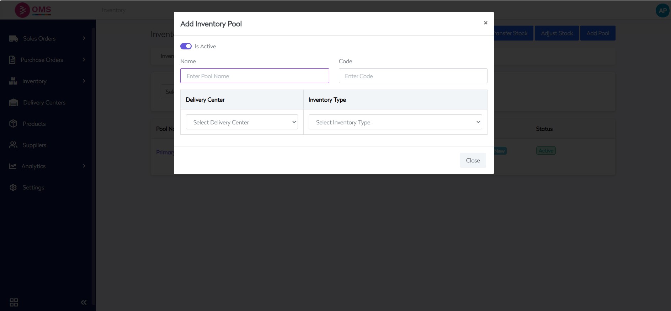Open the Select Inventory Type dropdown
The image size is (671, 311).
(395, 122)
